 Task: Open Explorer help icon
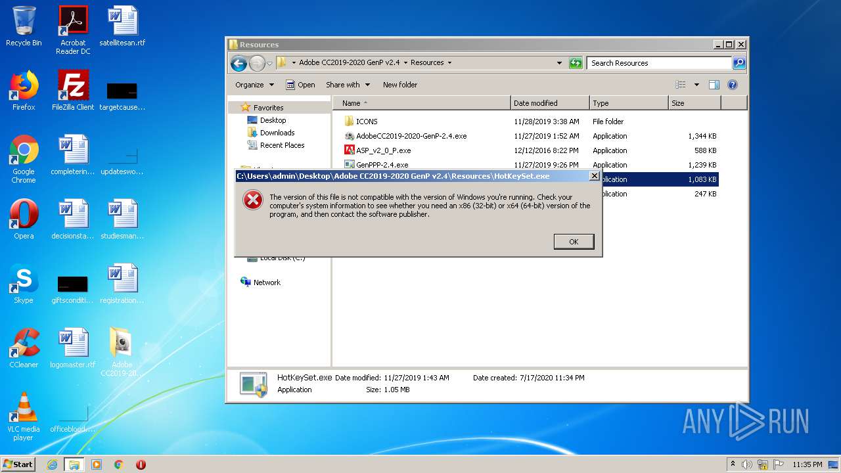tap(733, 85)
